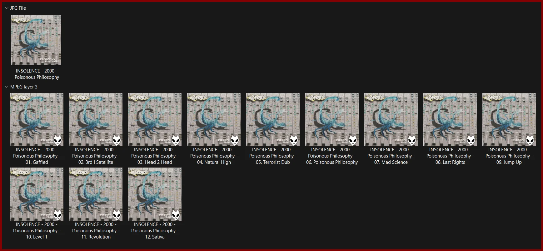Screen dimensions: 543x251
Task: Click the MPEG layer 3 group header label
Action: 24,87
